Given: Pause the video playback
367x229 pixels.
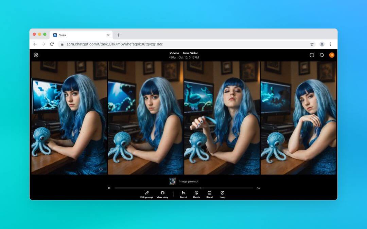Looking at the screenshot, I should point(109,188).
